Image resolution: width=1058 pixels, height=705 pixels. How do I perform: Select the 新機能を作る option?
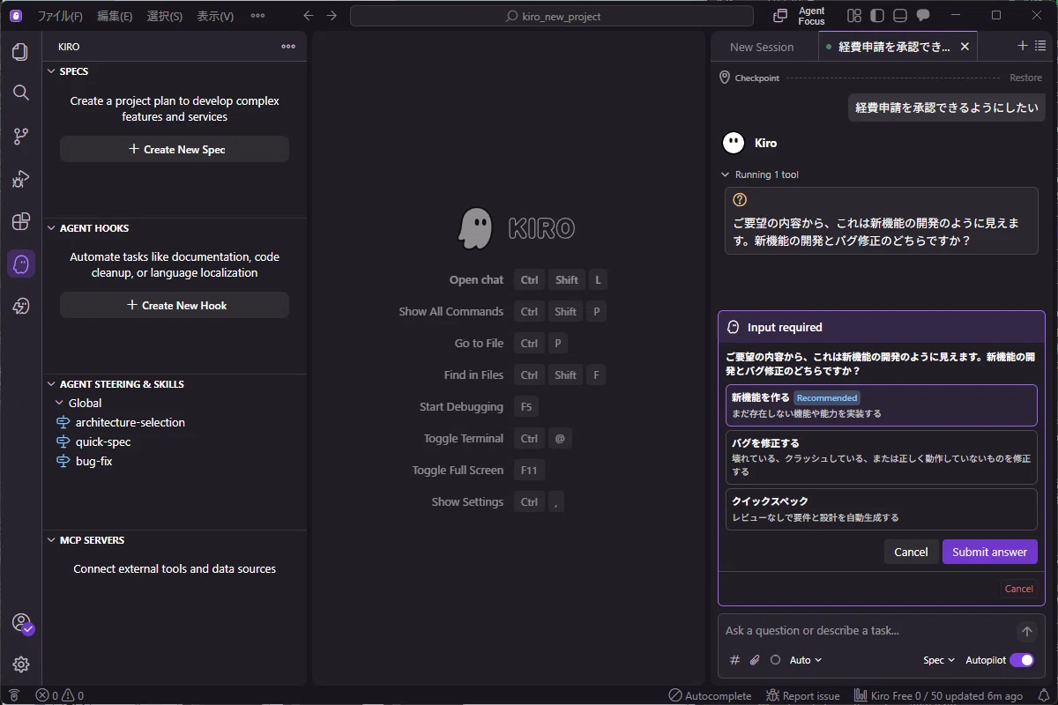[x=882, y=404]
